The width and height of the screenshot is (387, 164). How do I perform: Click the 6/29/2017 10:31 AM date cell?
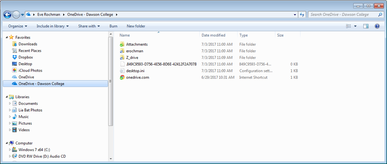218,77
